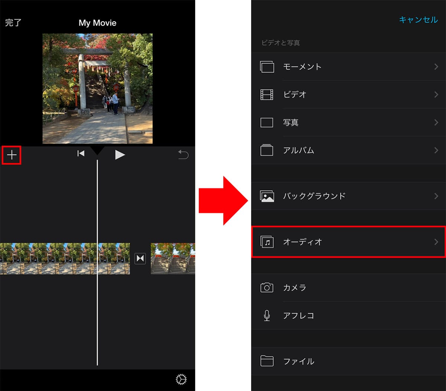Open the project settings gear
446x391 pixels.
tap(181, 379)
